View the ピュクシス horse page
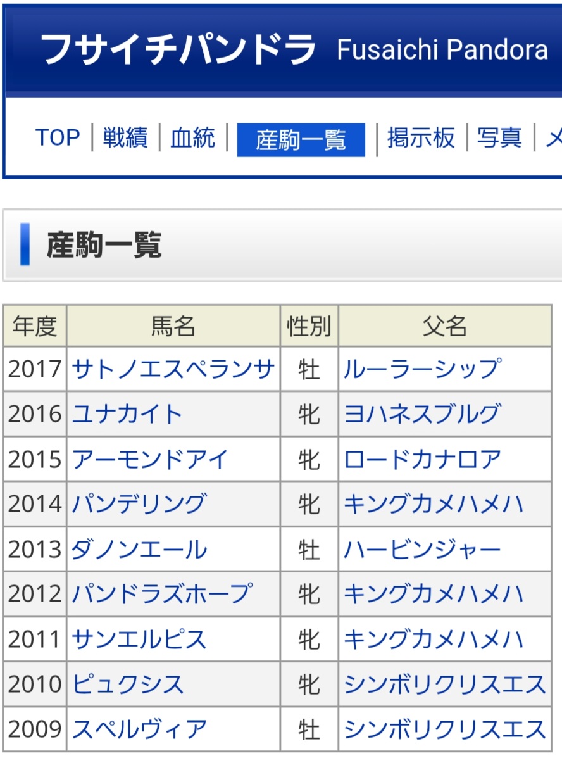Screen dimensions: 562x770 tap(128, 685)
